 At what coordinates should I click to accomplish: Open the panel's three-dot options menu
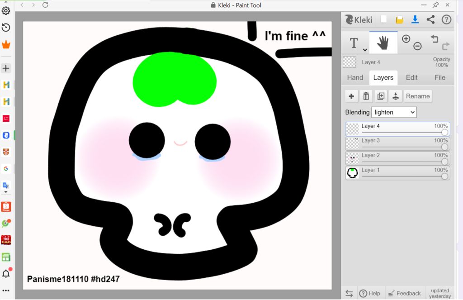tap(424, 5)
